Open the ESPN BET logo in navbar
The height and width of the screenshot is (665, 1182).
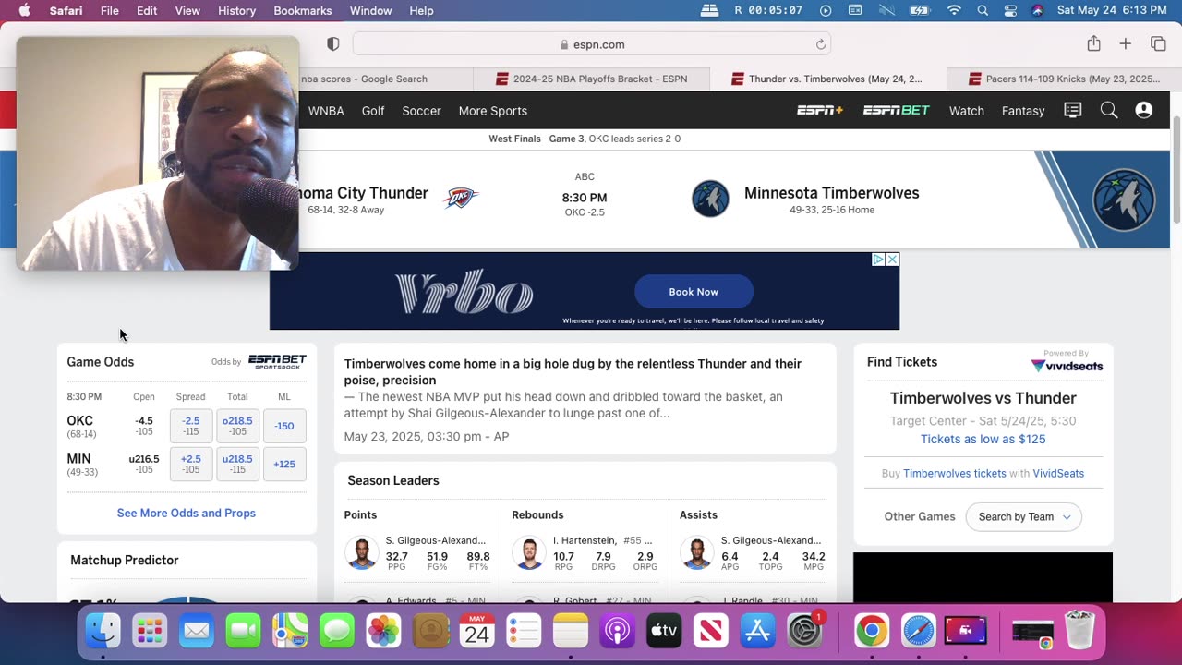[896, 110]
